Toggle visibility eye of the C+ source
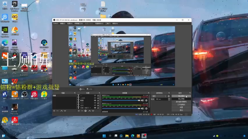 point(95,95)
